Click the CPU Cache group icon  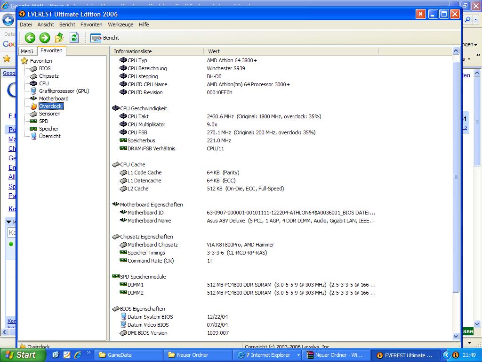[x=116, y=165]
